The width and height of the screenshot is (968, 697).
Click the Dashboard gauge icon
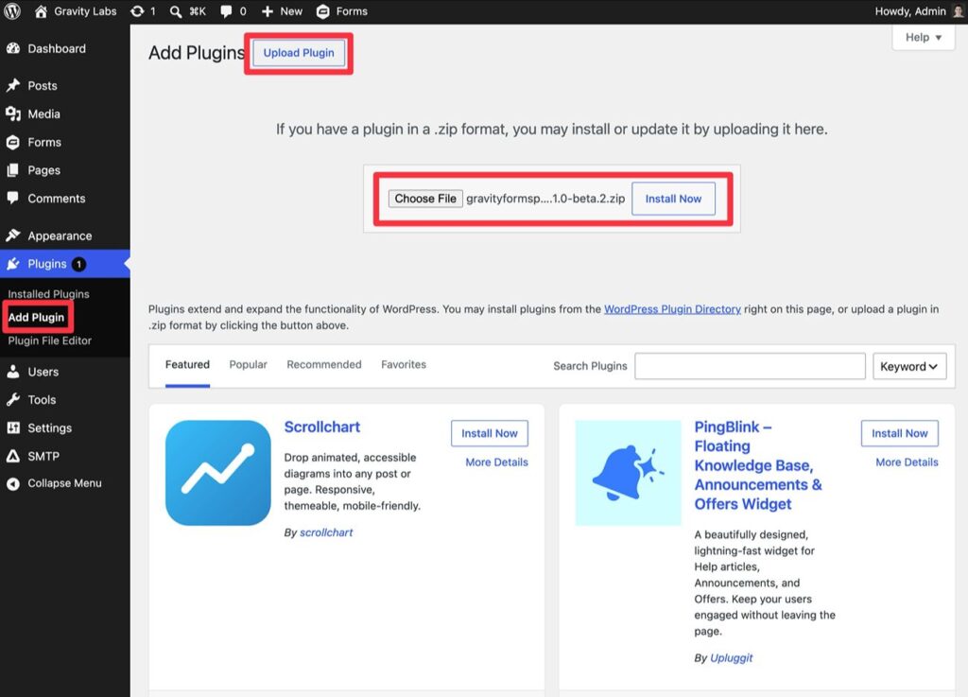[x=13, y=48]
